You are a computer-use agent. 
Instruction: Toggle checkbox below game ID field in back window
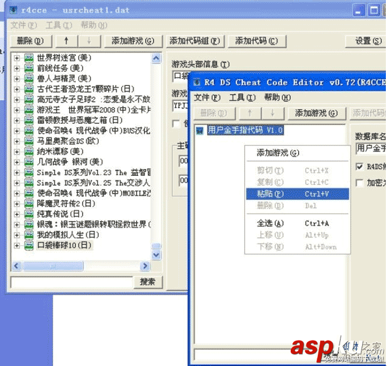(x=176, y=123)
